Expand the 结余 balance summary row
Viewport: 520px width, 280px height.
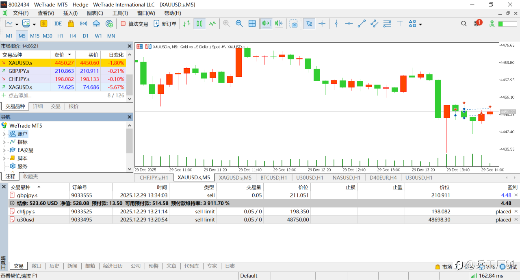(x=12, y=203)
